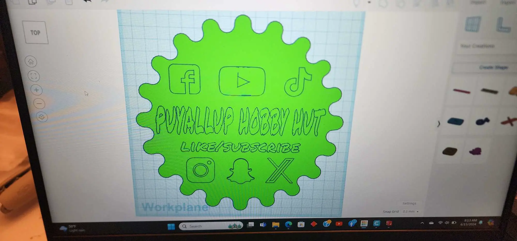The height and width of the screenshot is (241, 517).
Task: Zoom out with the minus icon
Action: 39,104
